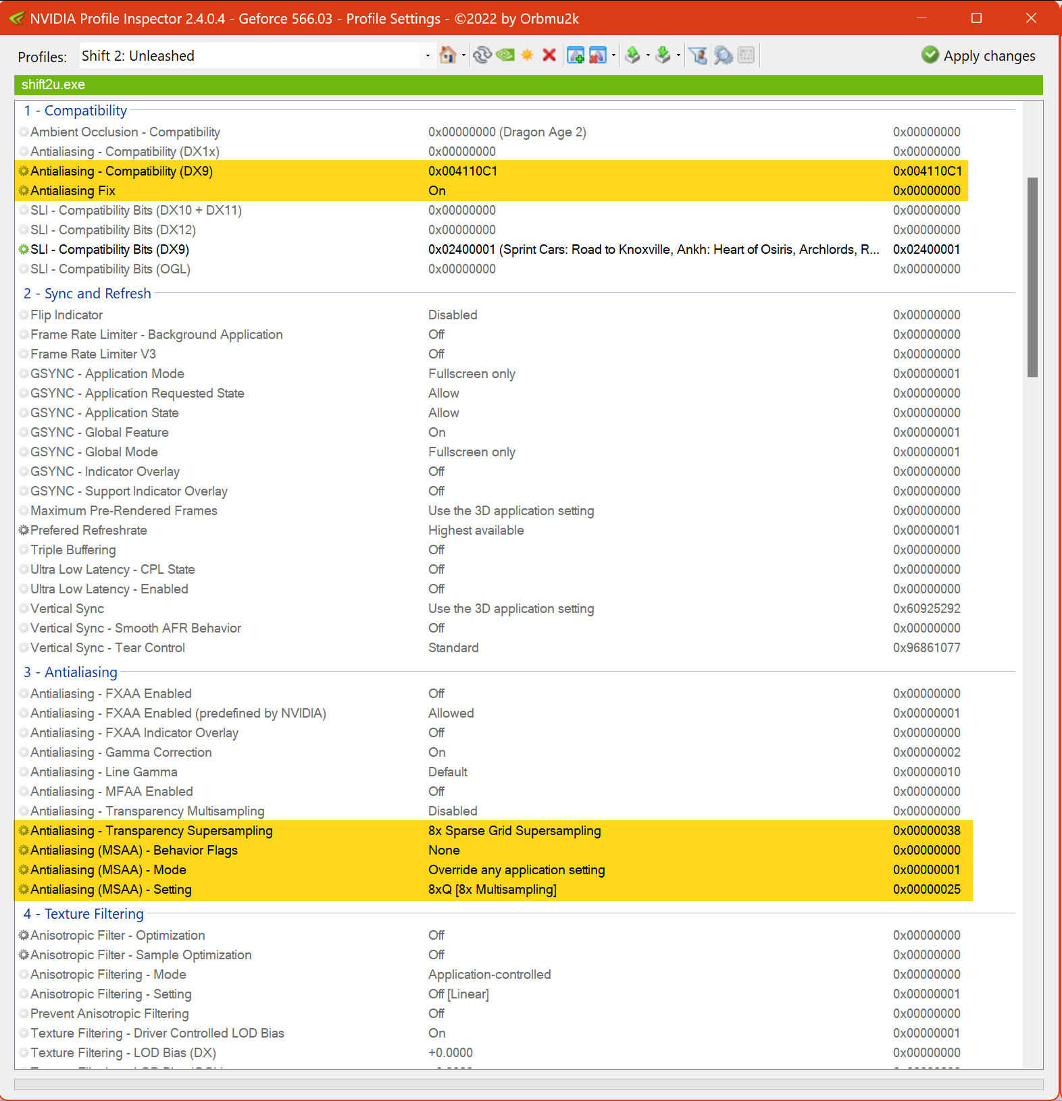The height and width of the screenshot is (1101, 1062).
Task: Click the gear icon of Antialiasing (MSAA) - Behavior Flags
Action: [x=24, y=851]
